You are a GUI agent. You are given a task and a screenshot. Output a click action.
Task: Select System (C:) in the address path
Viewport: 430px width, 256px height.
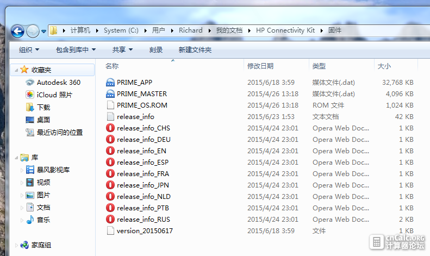pyautogui.click(x=121, y=30)
